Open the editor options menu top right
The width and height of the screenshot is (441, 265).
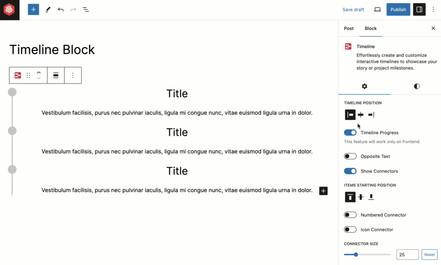433,9
